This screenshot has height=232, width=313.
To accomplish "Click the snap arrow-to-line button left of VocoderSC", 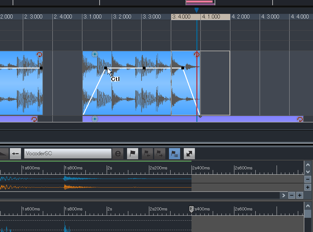I will click(15, 153).
